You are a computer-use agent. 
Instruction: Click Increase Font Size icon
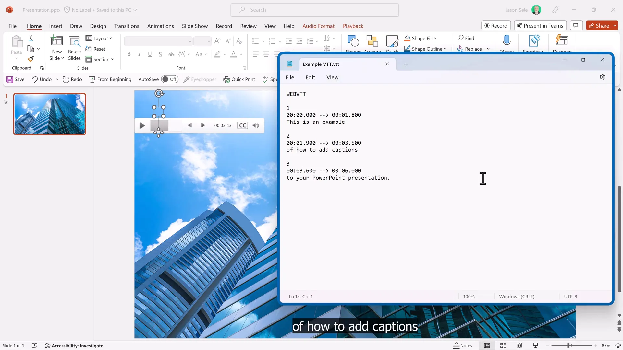217,41
